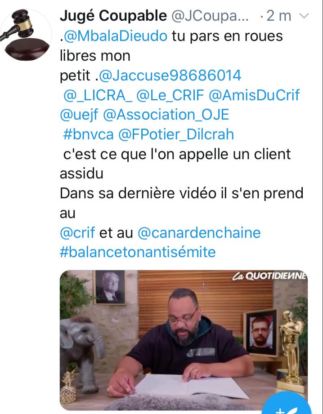The image size is (323, 414).
Task: Open the #bnvca hashtag
Action: tap(88, 135)
